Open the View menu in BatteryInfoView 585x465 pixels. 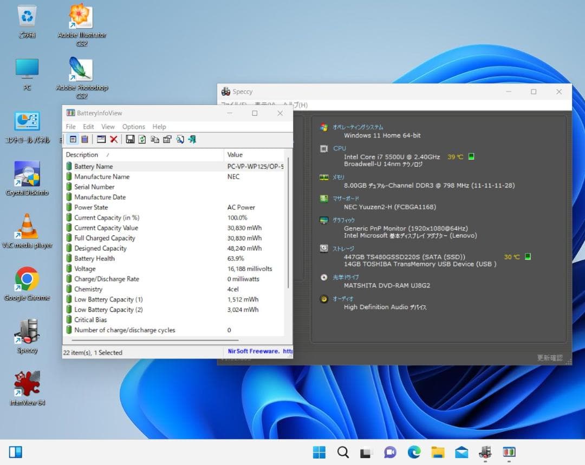click(108, 126)
